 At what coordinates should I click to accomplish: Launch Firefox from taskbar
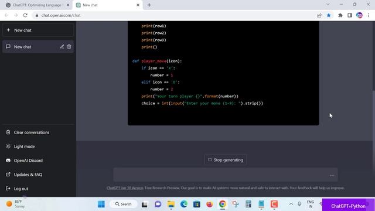coord(210,204)
